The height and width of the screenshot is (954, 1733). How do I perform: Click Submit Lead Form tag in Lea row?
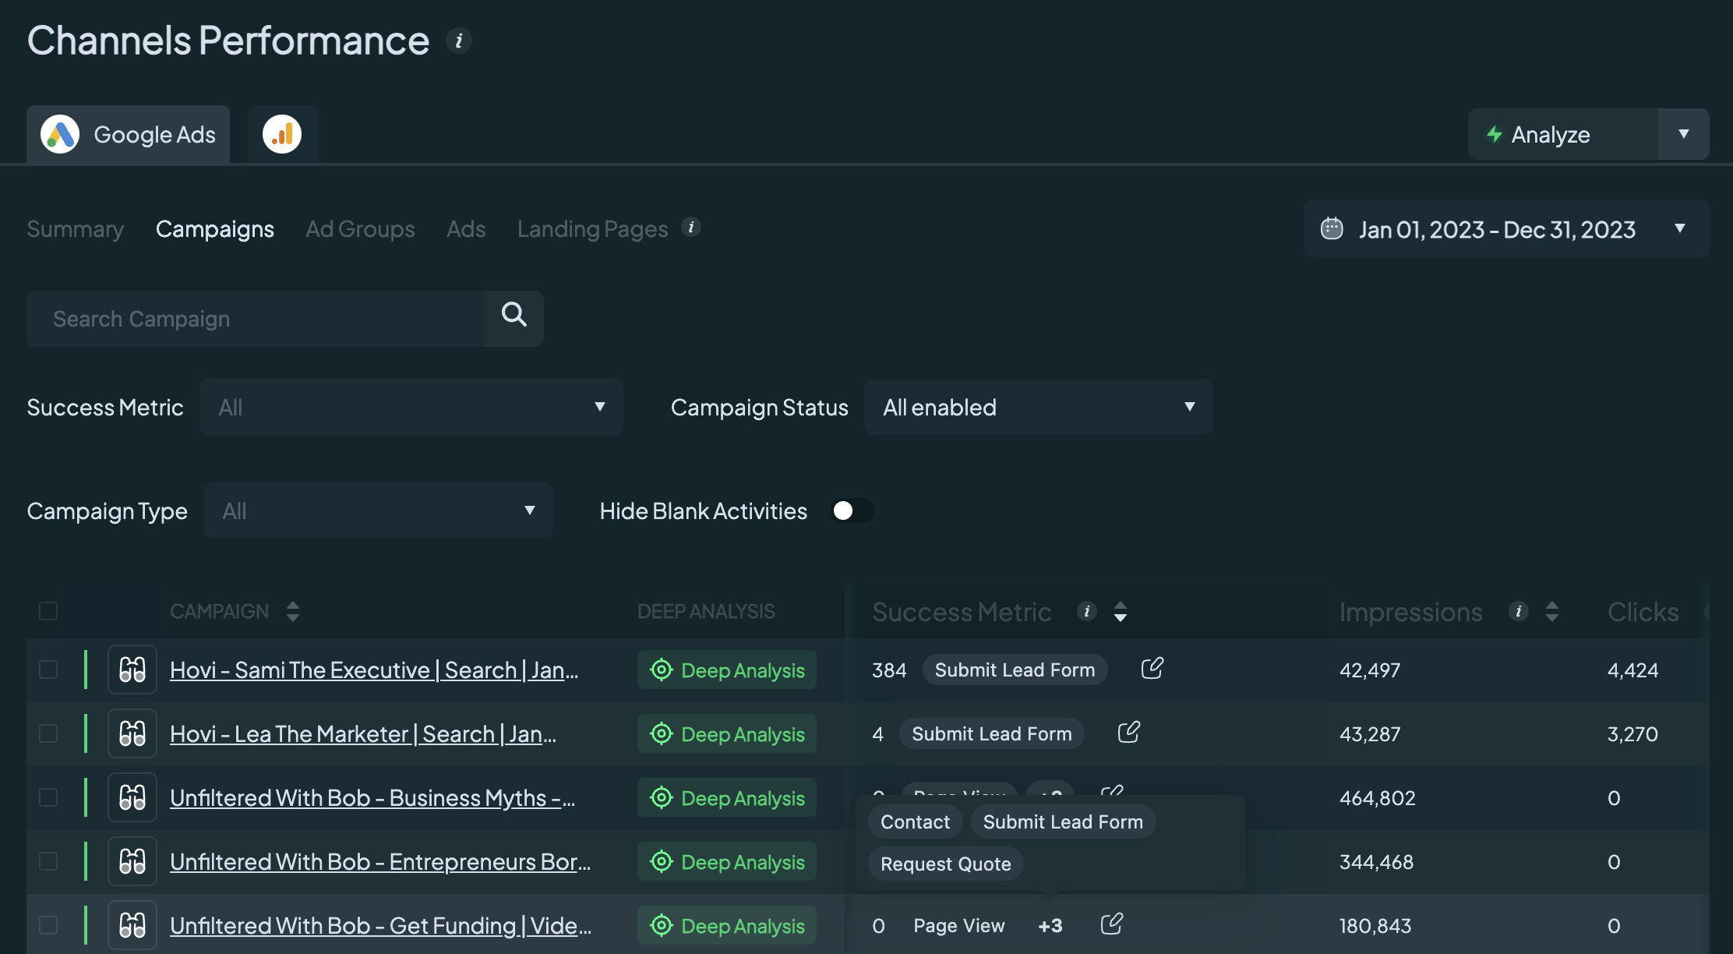[992, 733]
